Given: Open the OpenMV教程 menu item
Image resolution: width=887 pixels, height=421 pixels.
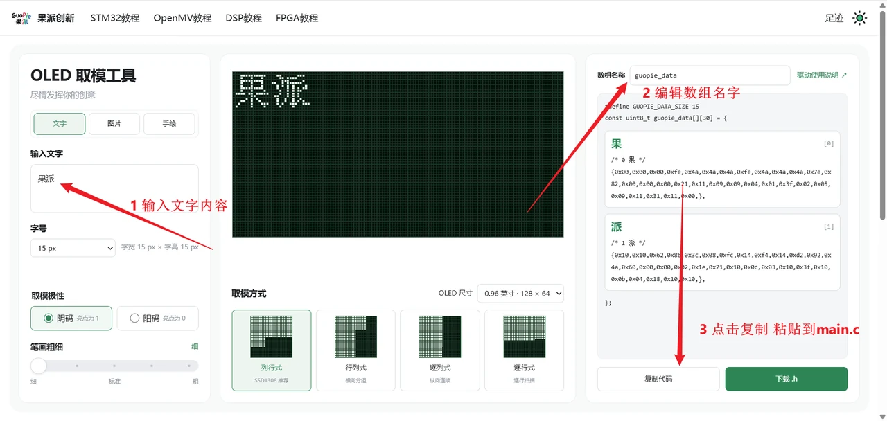Looking at the screenshot, I should pyautogui.click(x=182, y=18).
